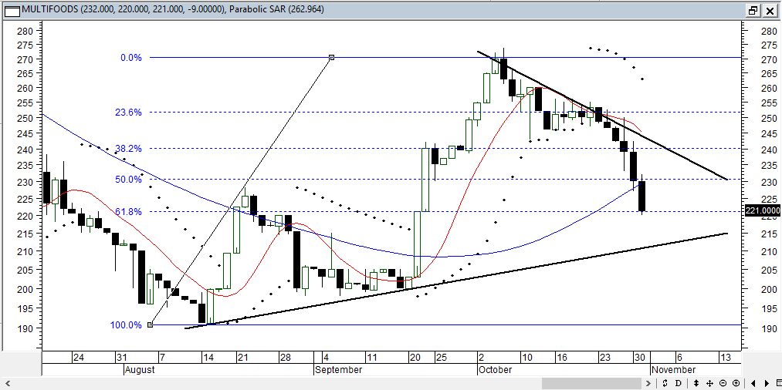782x390 pixels.
Task: Click the MULTIFOODS title text with Parabolic SAR value
Action: point(174,9)
